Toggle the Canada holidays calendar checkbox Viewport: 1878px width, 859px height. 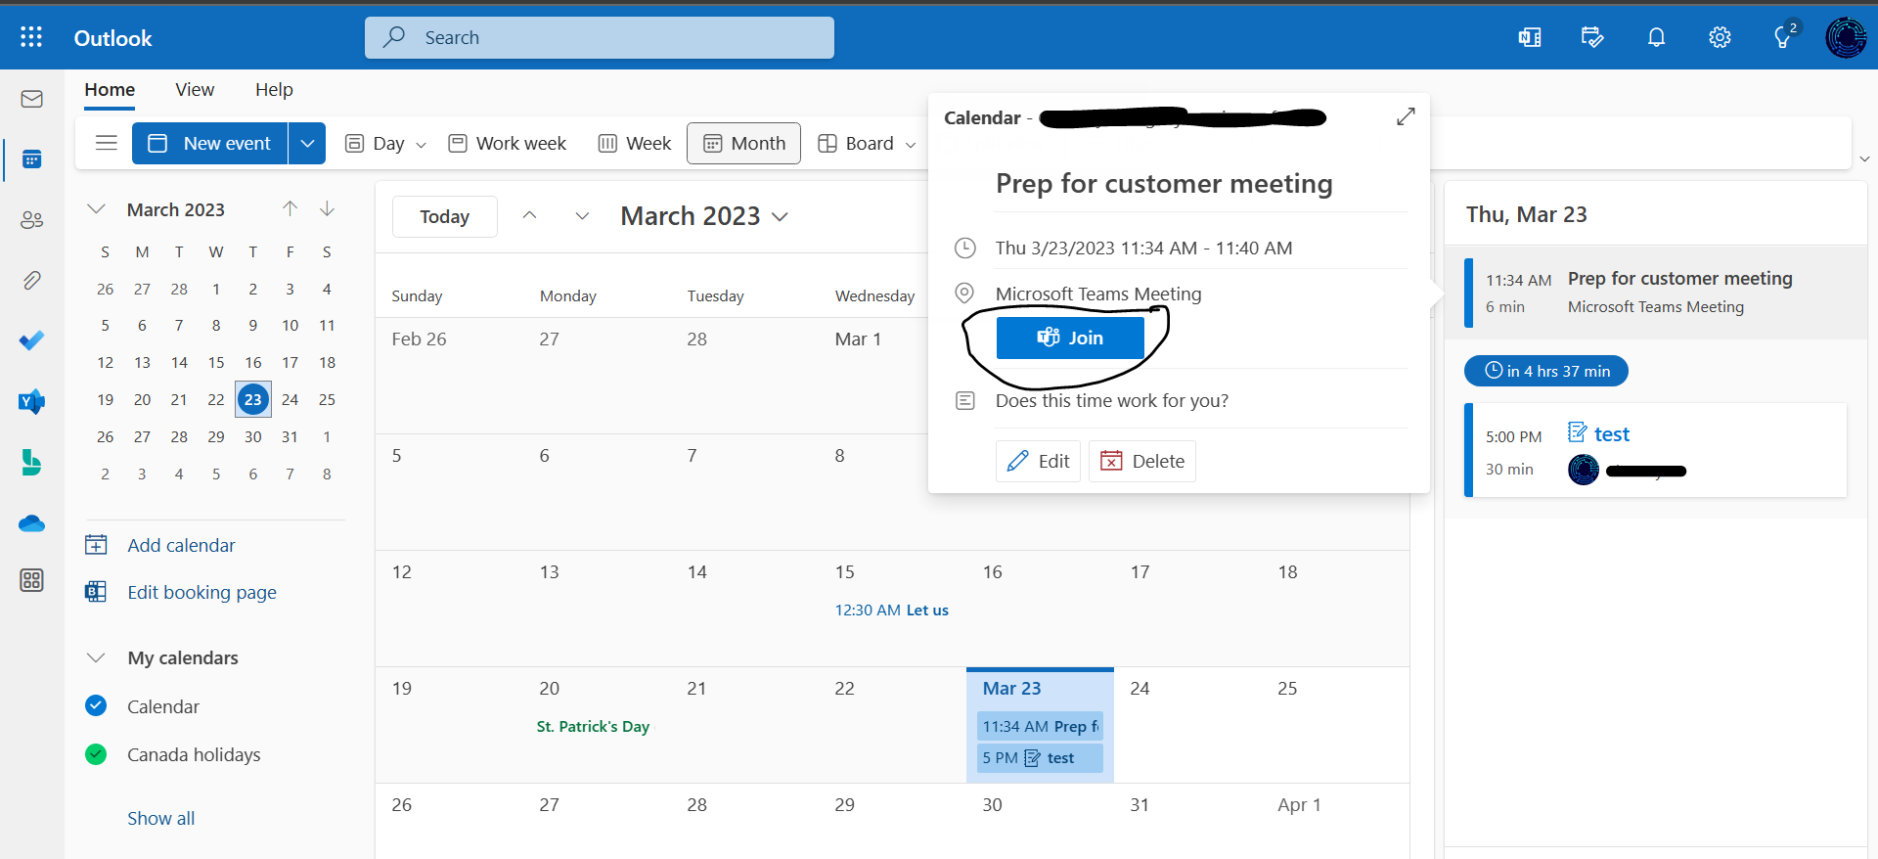coord(96,753)
